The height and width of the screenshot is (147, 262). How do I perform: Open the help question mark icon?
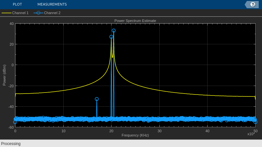[252, 5]
